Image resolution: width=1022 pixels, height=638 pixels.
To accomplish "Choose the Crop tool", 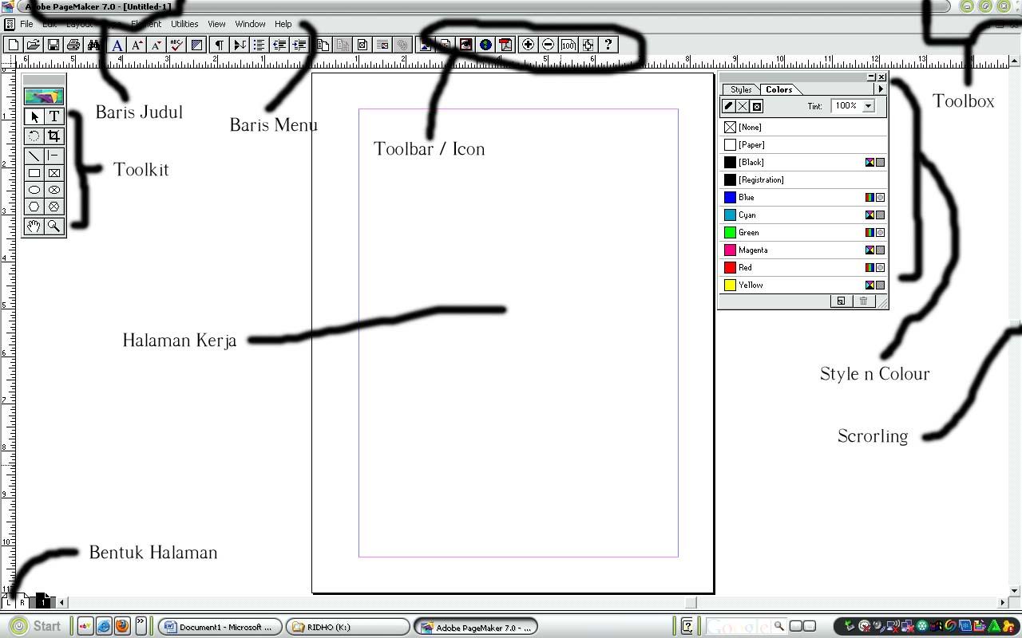I will click(x=53, y=136).
